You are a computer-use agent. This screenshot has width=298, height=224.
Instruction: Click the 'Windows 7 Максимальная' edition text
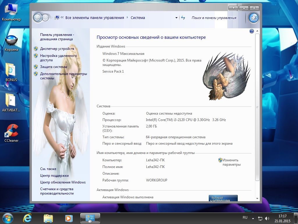point(123,54)
